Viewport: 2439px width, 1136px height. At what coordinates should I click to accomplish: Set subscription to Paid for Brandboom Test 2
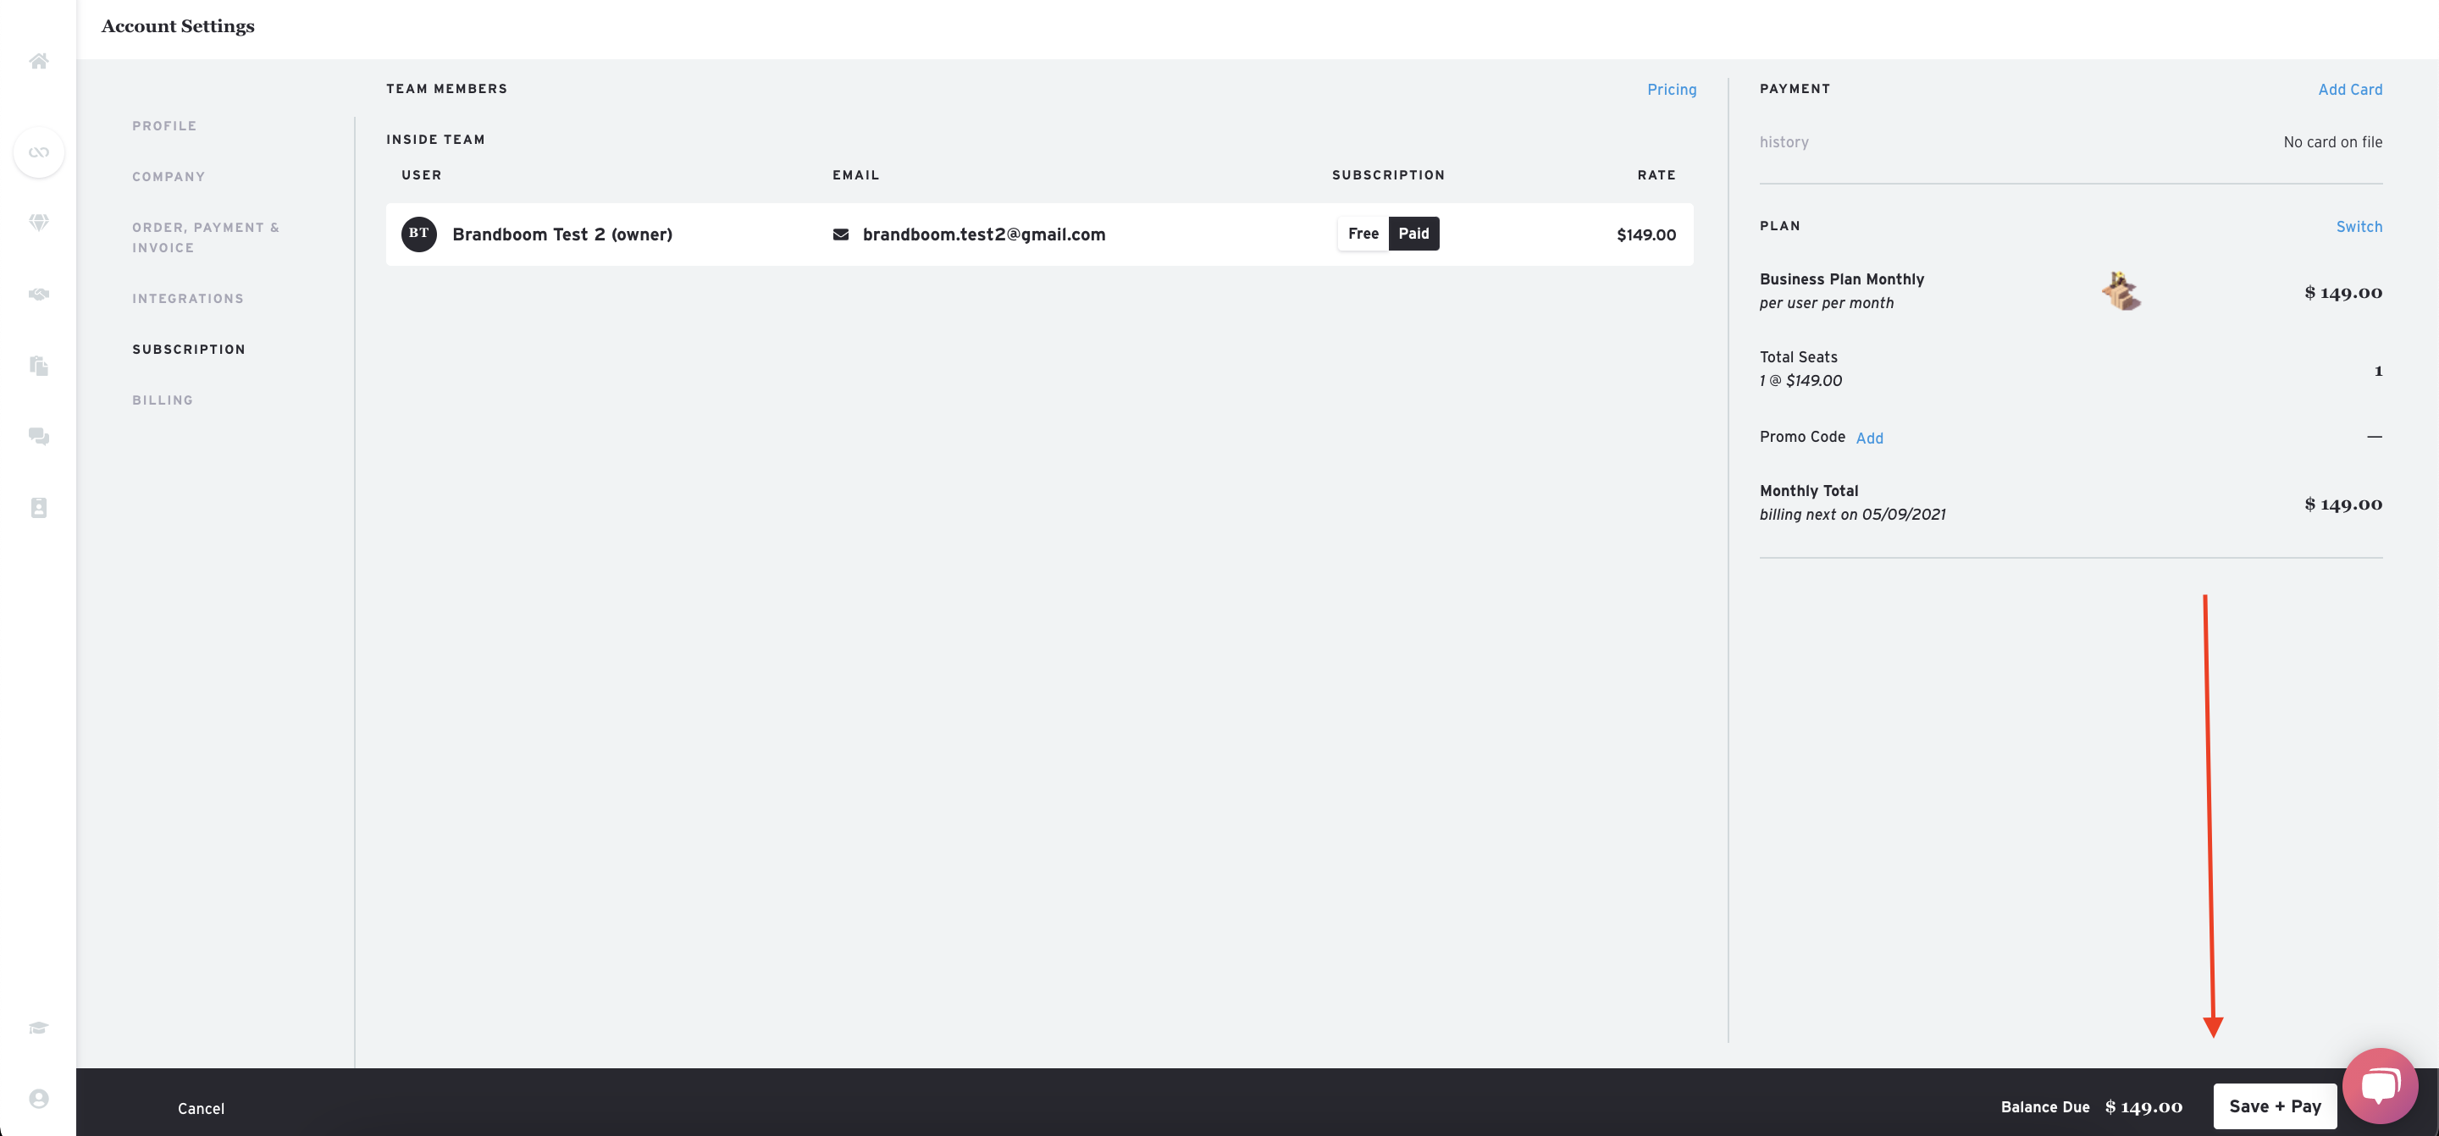pyautogui.click(x=1413, y=234)
